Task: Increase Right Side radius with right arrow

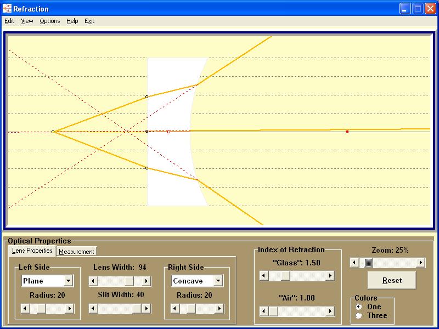Action: point(219,309)
